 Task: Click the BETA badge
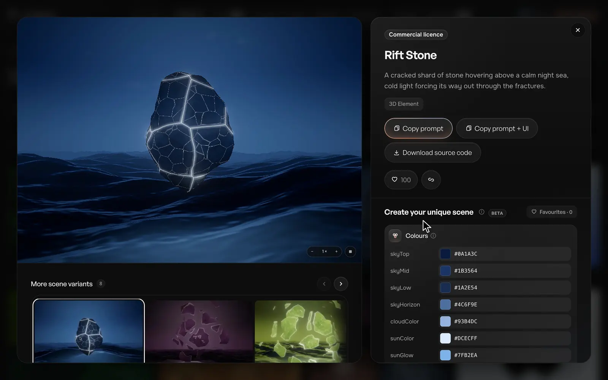coord(497,213)
